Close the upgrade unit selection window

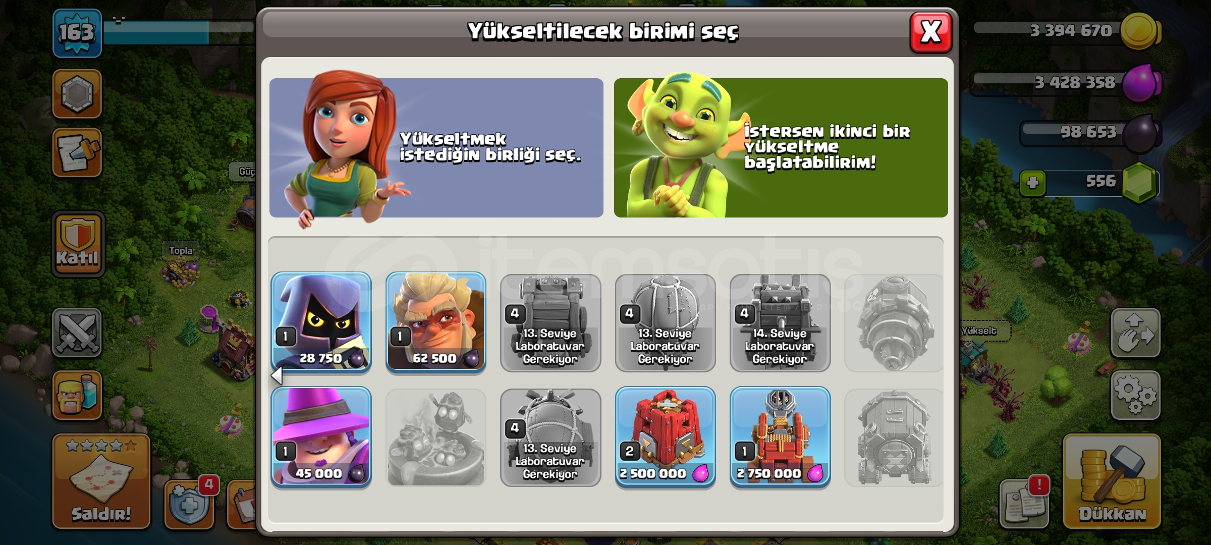(x=930, y=33)
